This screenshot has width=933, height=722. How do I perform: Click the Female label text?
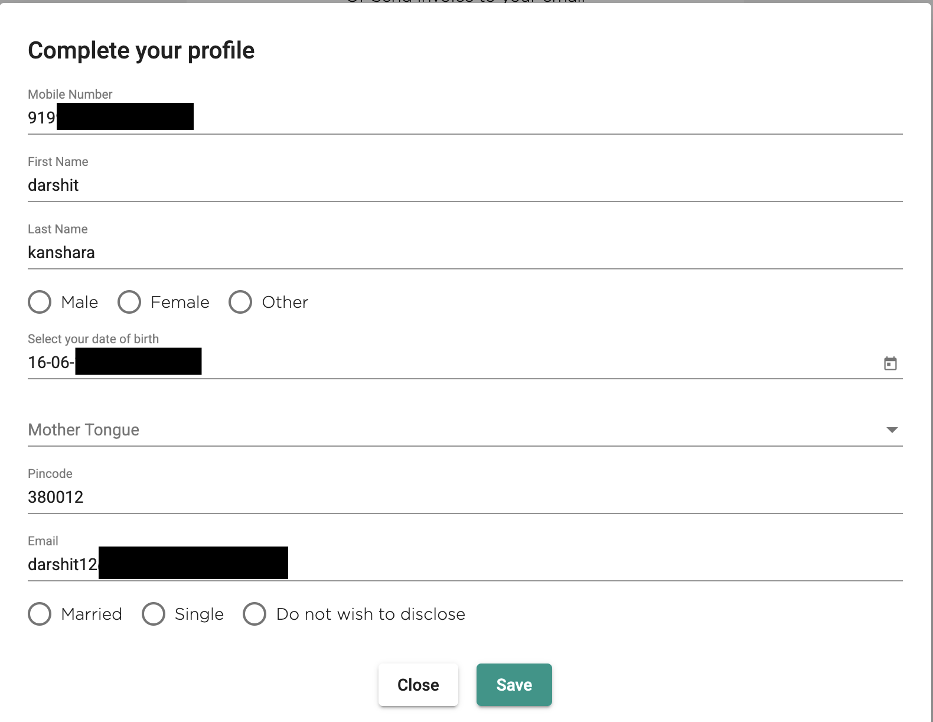tap(180, 302)
